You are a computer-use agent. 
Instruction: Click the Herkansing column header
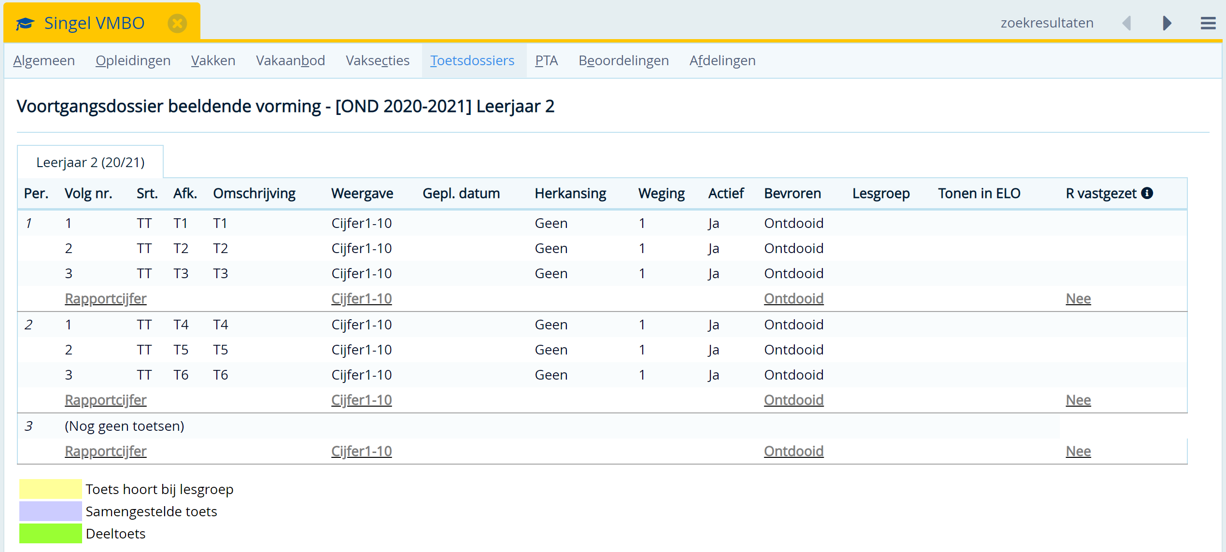(x=570, y=193)
